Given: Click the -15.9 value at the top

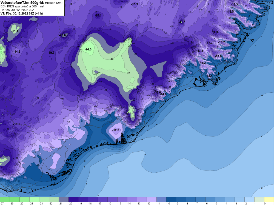Looking at the screenshot, I should 135,4.
